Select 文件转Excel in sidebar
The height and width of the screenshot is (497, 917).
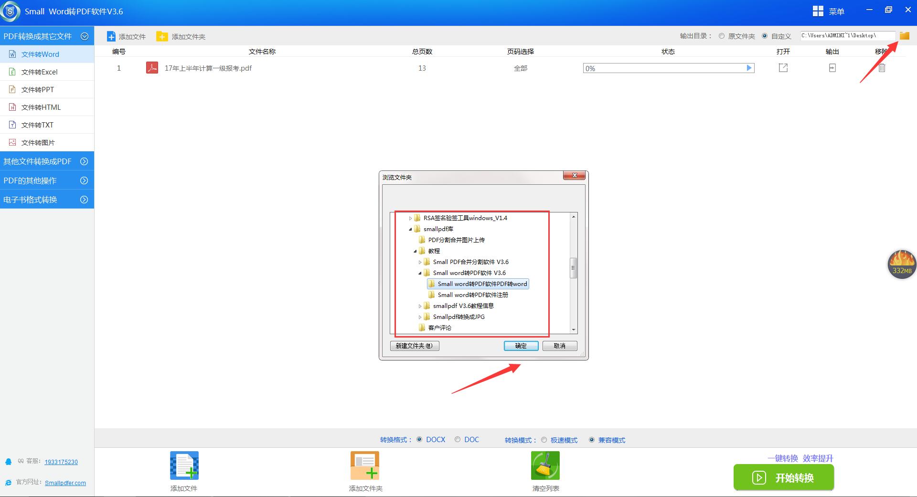coord(47,72)
